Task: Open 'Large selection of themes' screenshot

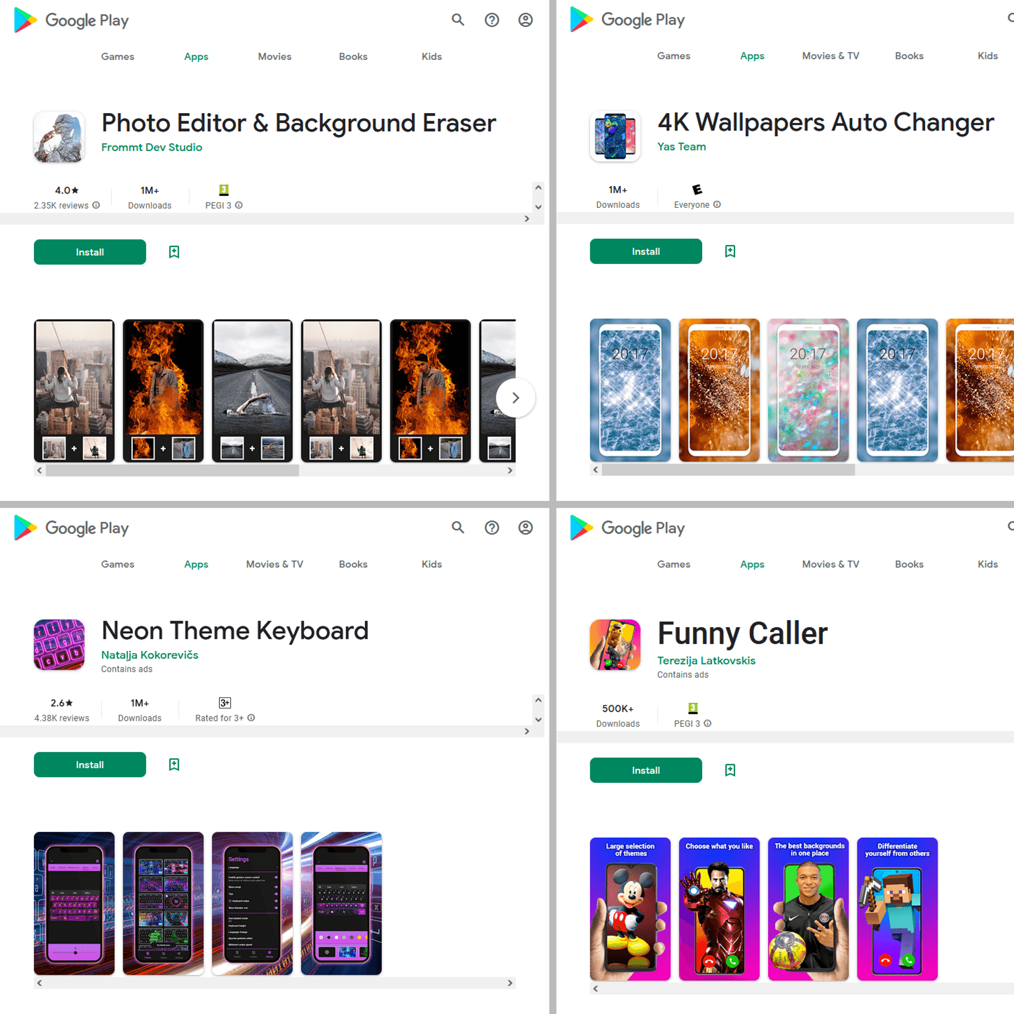Action: point(630,909)
